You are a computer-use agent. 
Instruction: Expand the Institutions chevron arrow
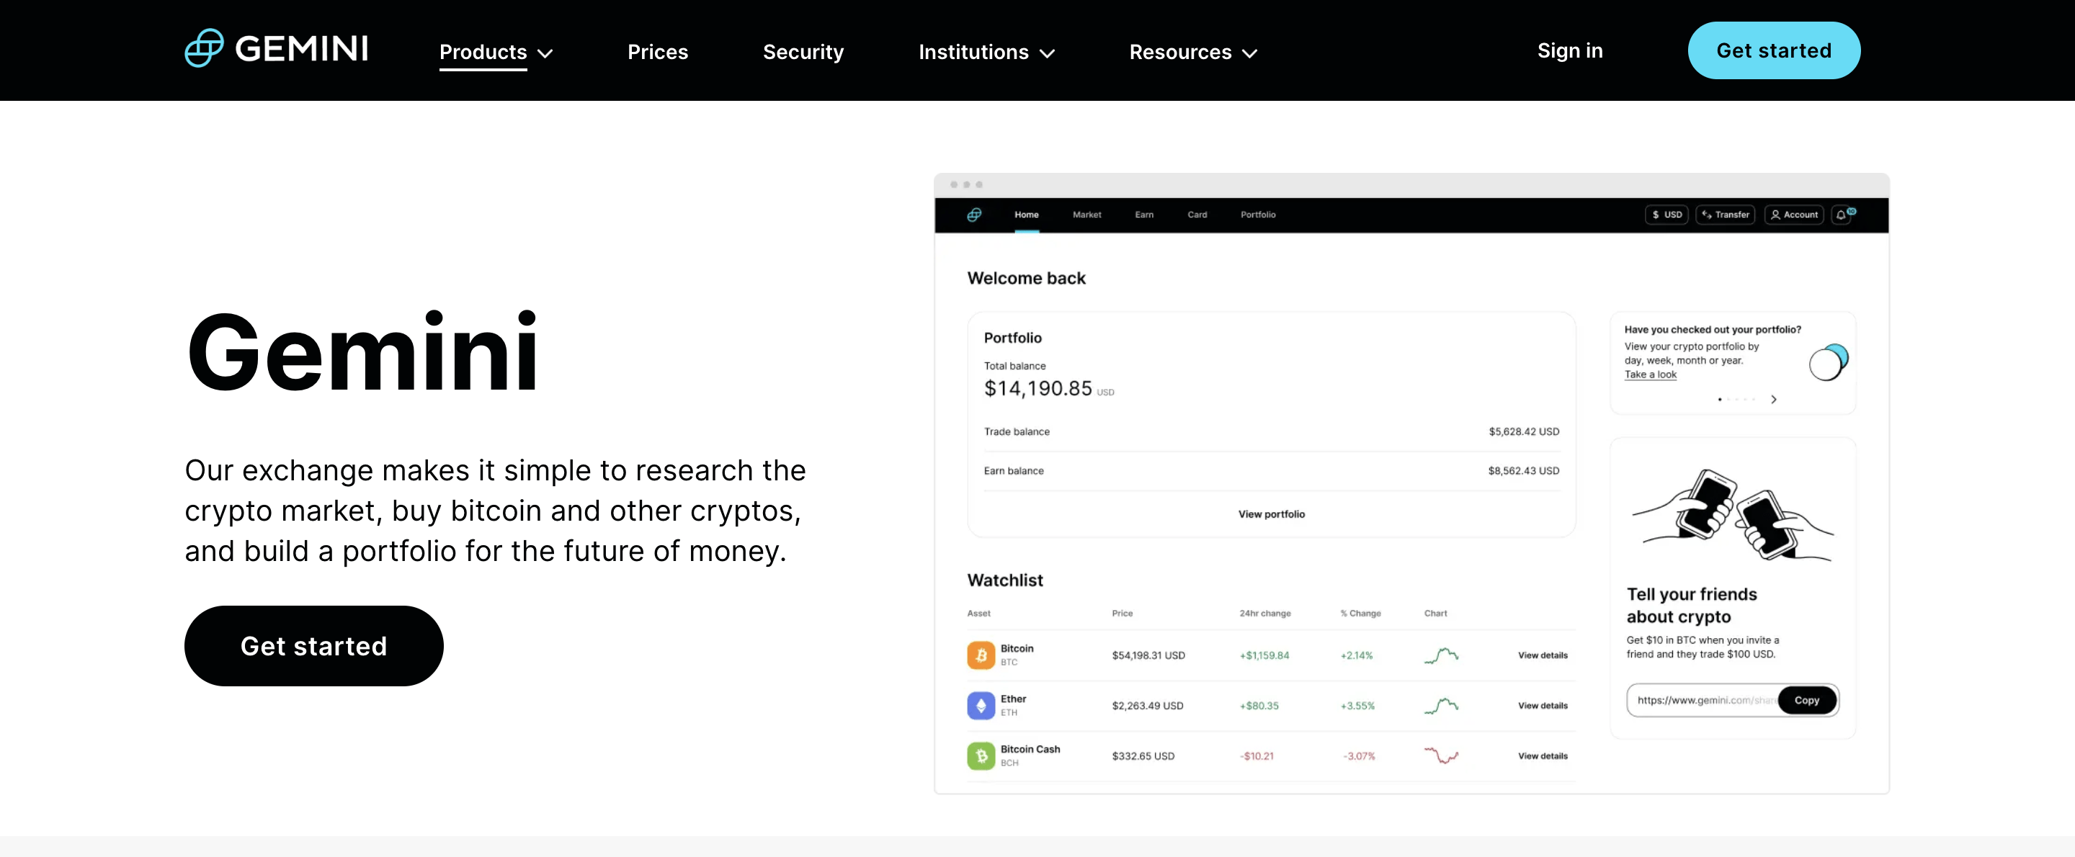click(x=1046, y=54)
